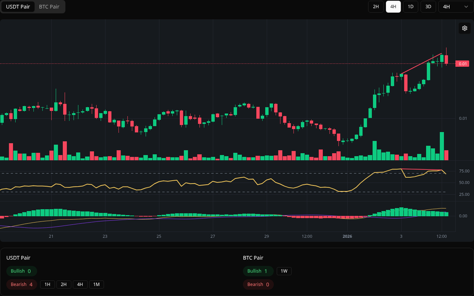Switch to the BTC Pair tab
The height and width of the screenshot is (296, 474).
tap(49, 7)
